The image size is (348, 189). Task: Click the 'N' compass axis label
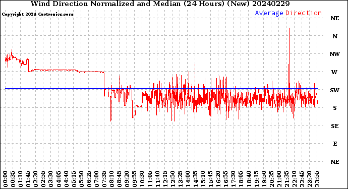[x=335, y=36]
